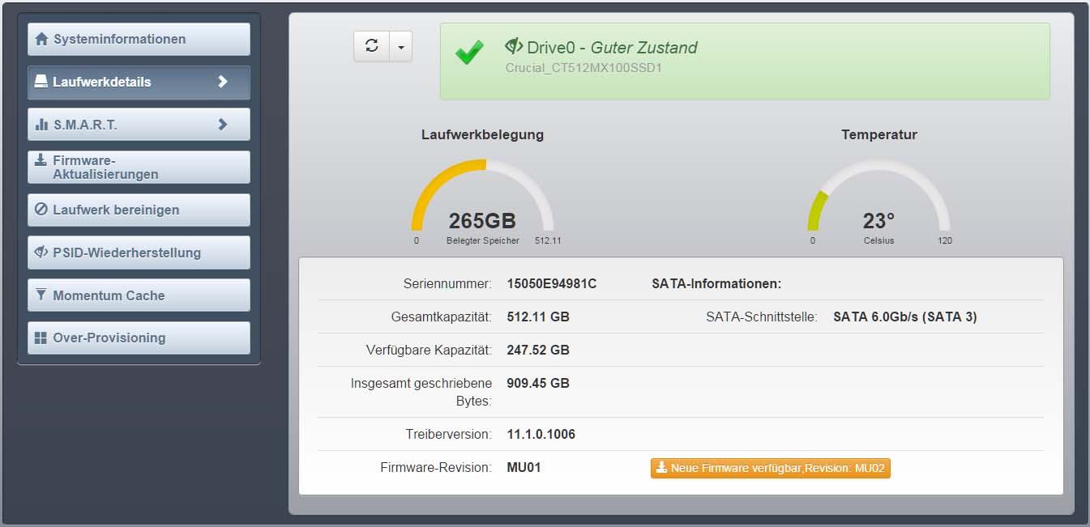1090x527 pixels.
Task: Open Over-Provisioning settings
Action: pyautogui.click(x=139, y=338)
